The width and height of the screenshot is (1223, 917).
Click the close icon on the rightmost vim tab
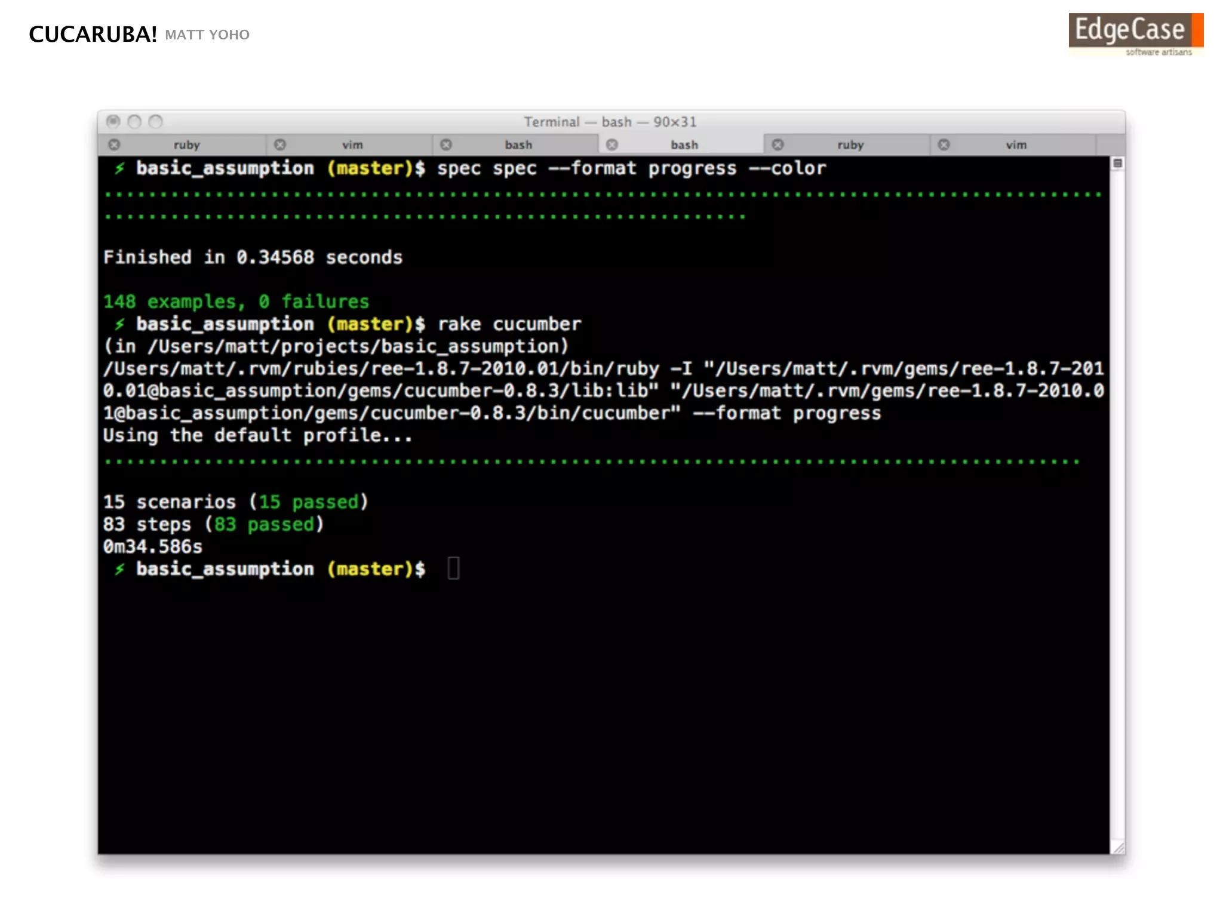944,145
